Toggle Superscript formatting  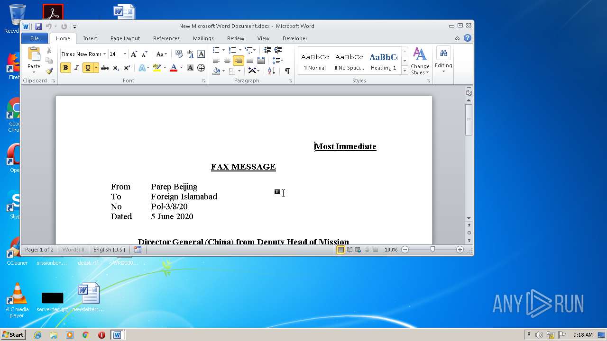[127, 68]
